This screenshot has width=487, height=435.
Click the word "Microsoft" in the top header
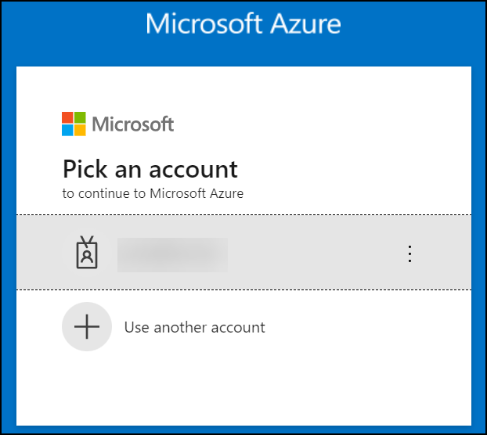(x=200, y=23)
